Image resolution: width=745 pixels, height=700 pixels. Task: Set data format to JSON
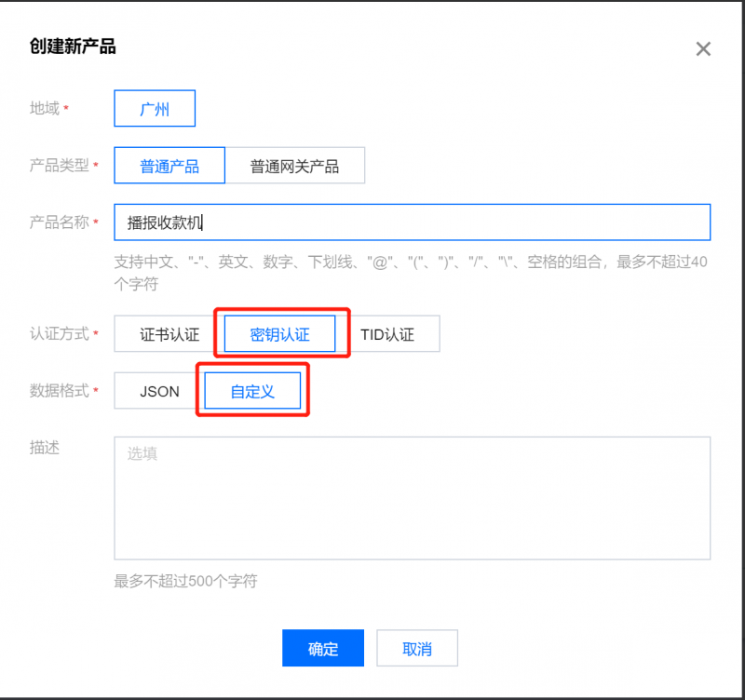159,391
